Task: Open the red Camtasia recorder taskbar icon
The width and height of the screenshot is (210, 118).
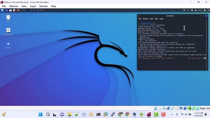Action: (x=163, y=114)
